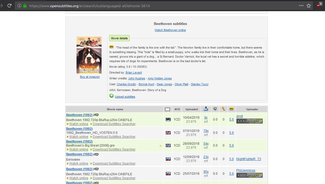This screenshot has width=325, height=184.
Task: Bookmark this page with star icon
Action: point(309,6)
